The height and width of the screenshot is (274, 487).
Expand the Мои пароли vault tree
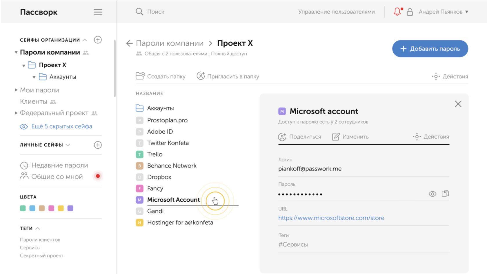pos(16,90)
